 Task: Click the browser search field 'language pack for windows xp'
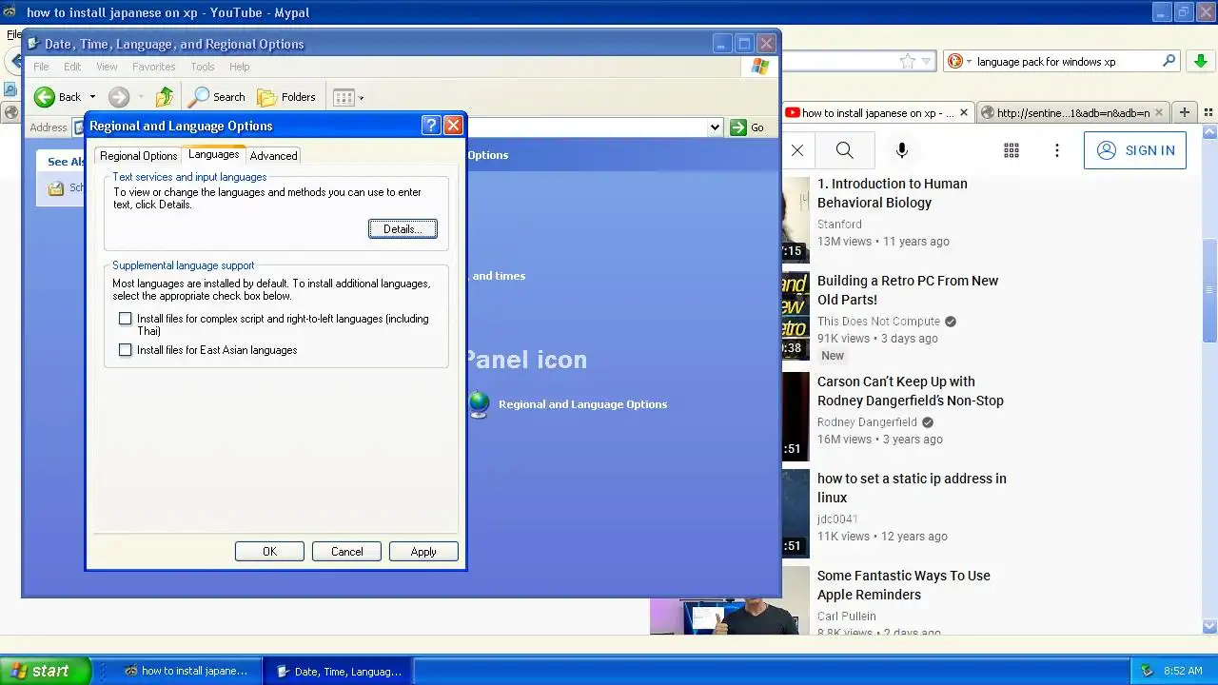(1064, 61)
